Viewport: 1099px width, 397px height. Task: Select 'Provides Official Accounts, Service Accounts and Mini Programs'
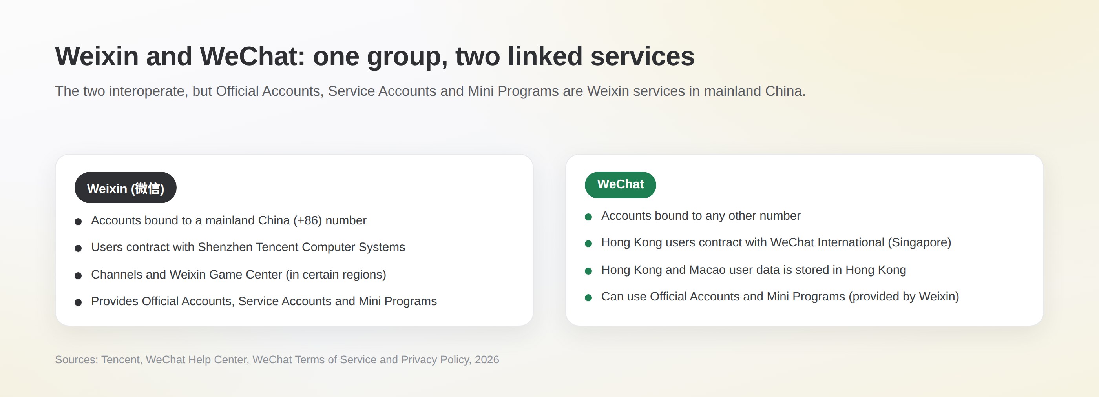264,301
